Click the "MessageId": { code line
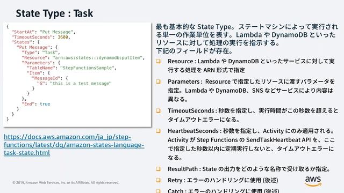This screenshot has height=193, width=344. coord(50,78)
